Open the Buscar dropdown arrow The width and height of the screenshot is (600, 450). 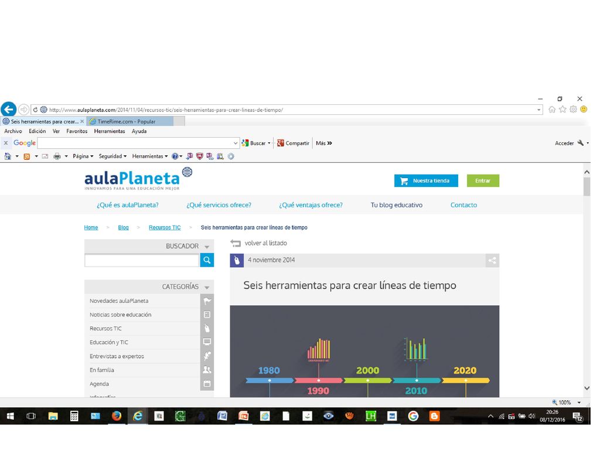[x=269, y=143]
